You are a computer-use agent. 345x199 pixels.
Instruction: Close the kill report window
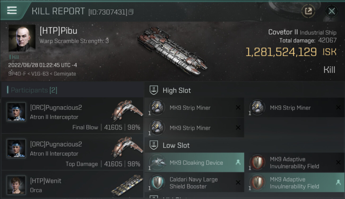point(331,11)
